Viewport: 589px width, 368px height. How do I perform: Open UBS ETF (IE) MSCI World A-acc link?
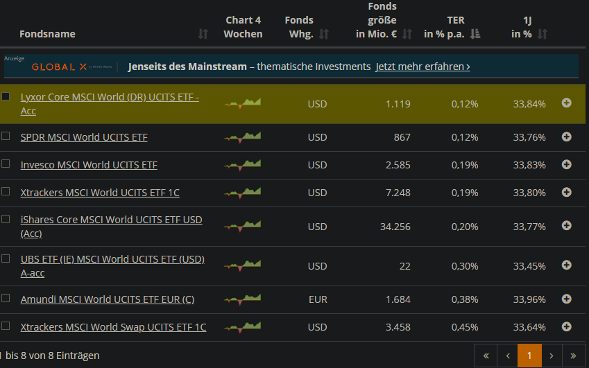(x=112, y=266)
